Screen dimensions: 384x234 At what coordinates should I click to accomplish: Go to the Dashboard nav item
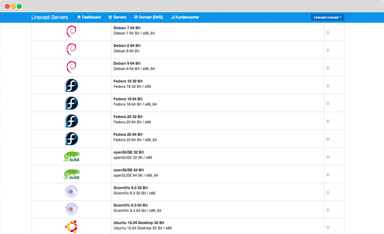pos(89,17)
